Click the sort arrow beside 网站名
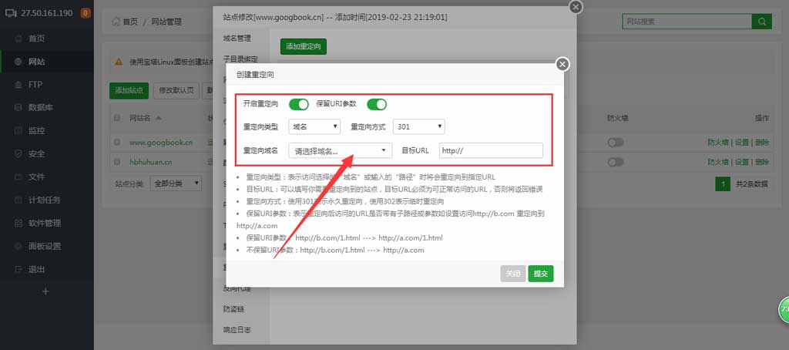Viewport: 789px width, 350px height. 159,119
